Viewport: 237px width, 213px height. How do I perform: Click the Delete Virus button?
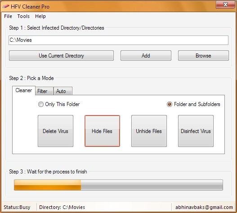coord(55,131)
